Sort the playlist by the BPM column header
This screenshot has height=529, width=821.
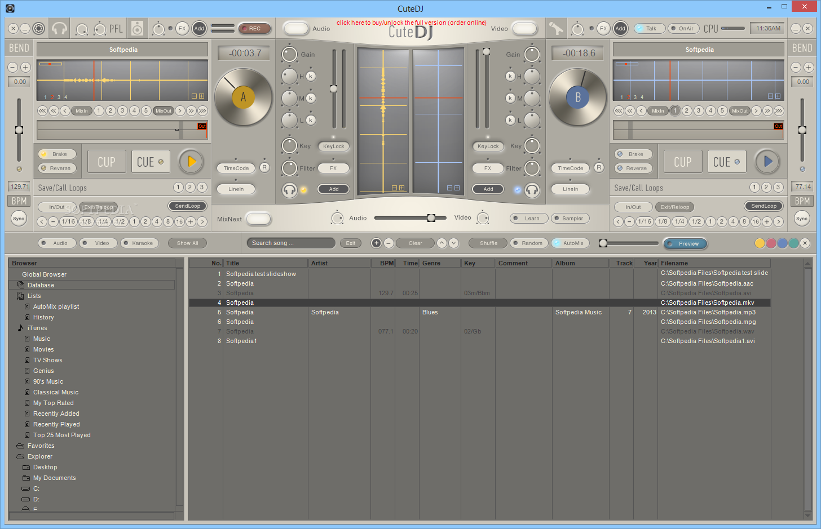click(x=383, y=263)
